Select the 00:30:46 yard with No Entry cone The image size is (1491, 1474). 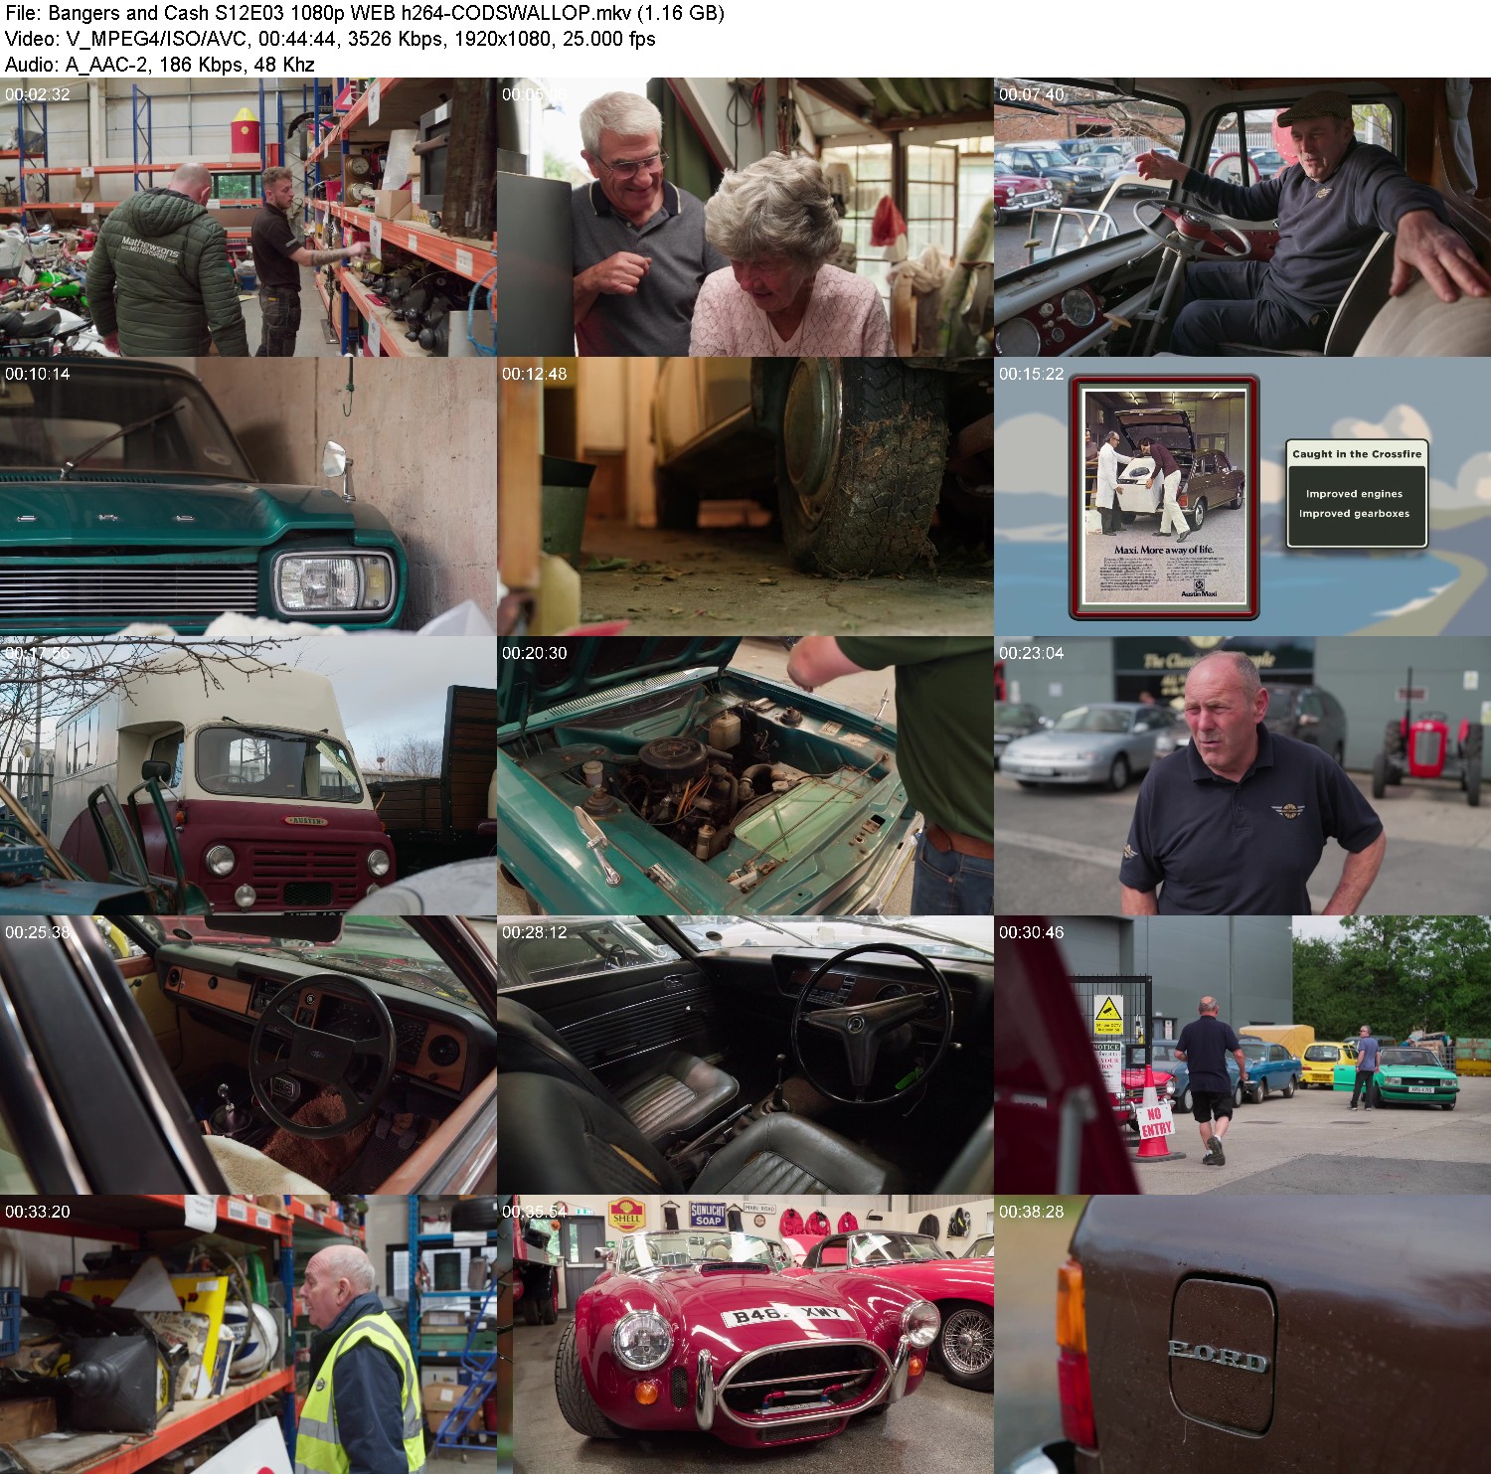1242,1056
